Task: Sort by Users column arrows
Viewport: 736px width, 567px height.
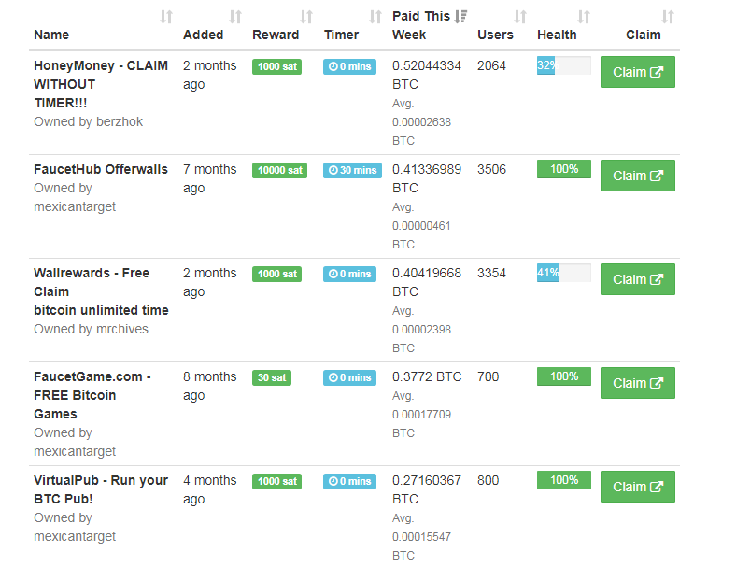Action: [x=521, y=17]
